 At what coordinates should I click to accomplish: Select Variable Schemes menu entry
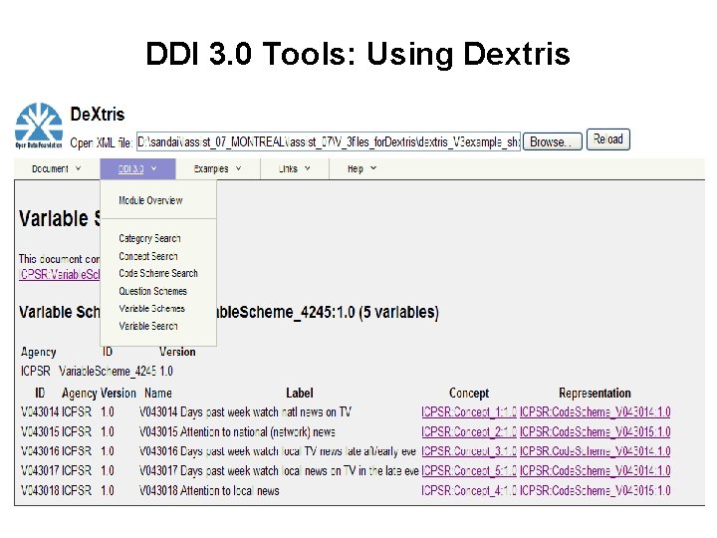[151, 308]
